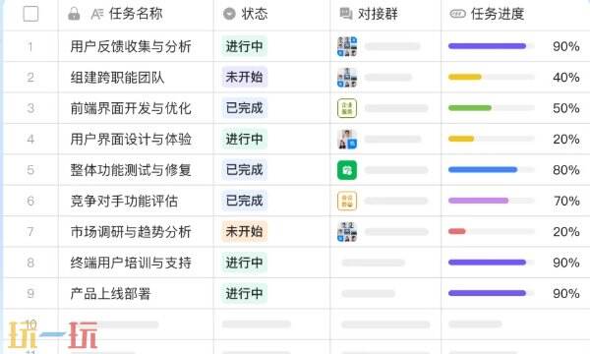Viewport: 590px width, 354px height.
Task: Click the chat group icon before 对接群
Action: pos(346,14)
